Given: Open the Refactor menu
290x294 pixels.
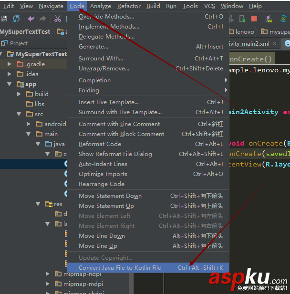Looking at the screenshot, I should pyautogui.click(x=129, y=6).
